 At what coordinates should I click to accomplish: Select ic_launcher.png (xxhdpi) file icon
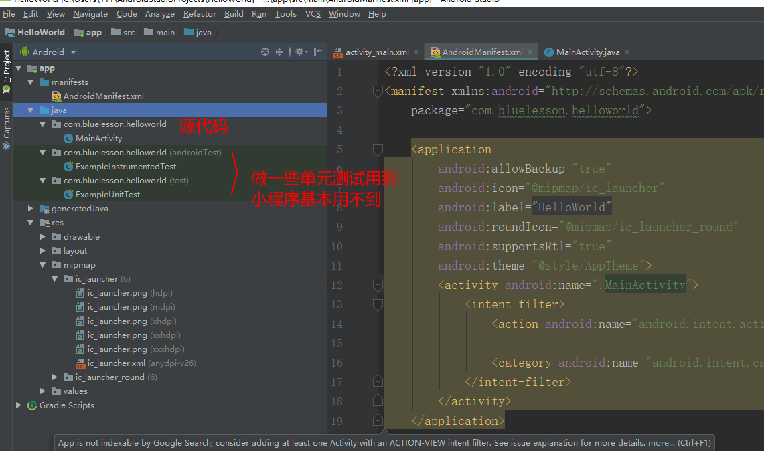click(80, 335)
